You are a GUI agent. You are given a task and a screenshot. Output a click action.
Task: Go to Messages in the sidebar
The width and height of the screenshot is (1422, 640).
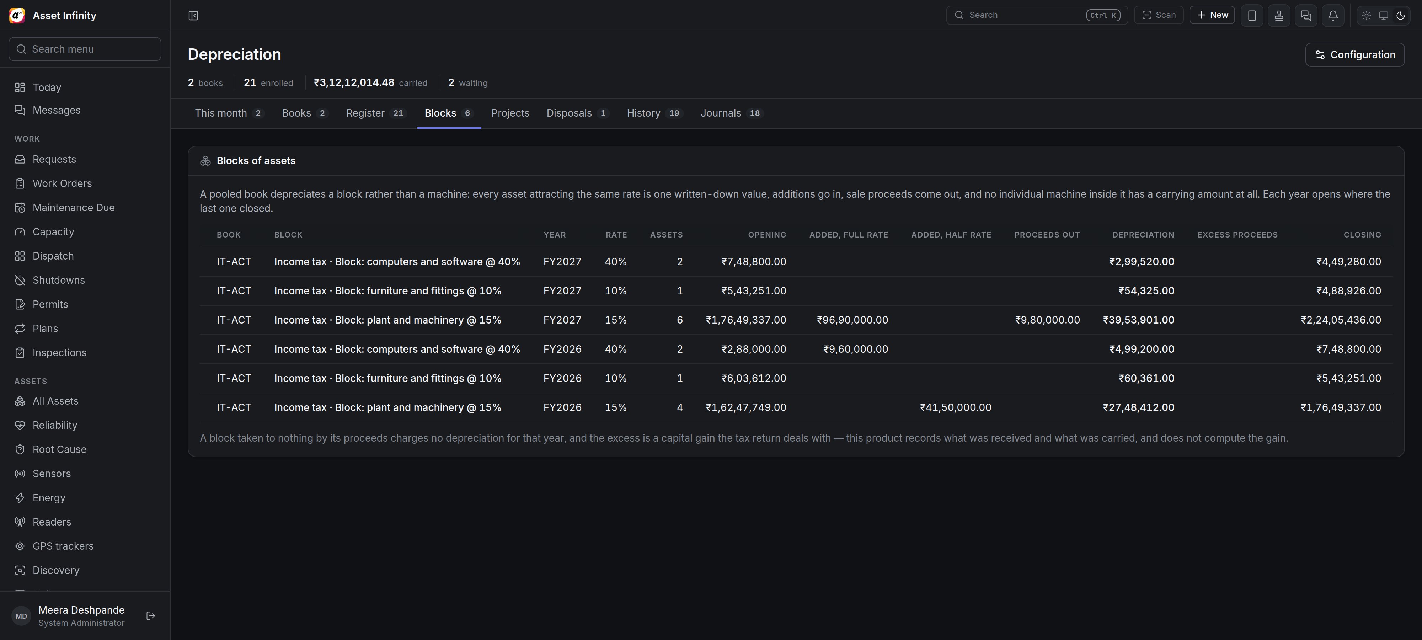pyautogui.click(x=85, y=111)
